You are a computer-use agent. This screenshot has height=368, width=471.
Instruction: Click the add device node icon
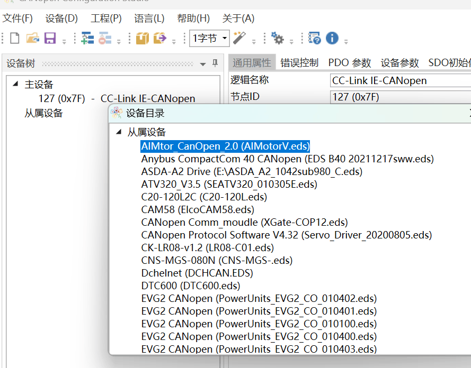click(87, 39)
